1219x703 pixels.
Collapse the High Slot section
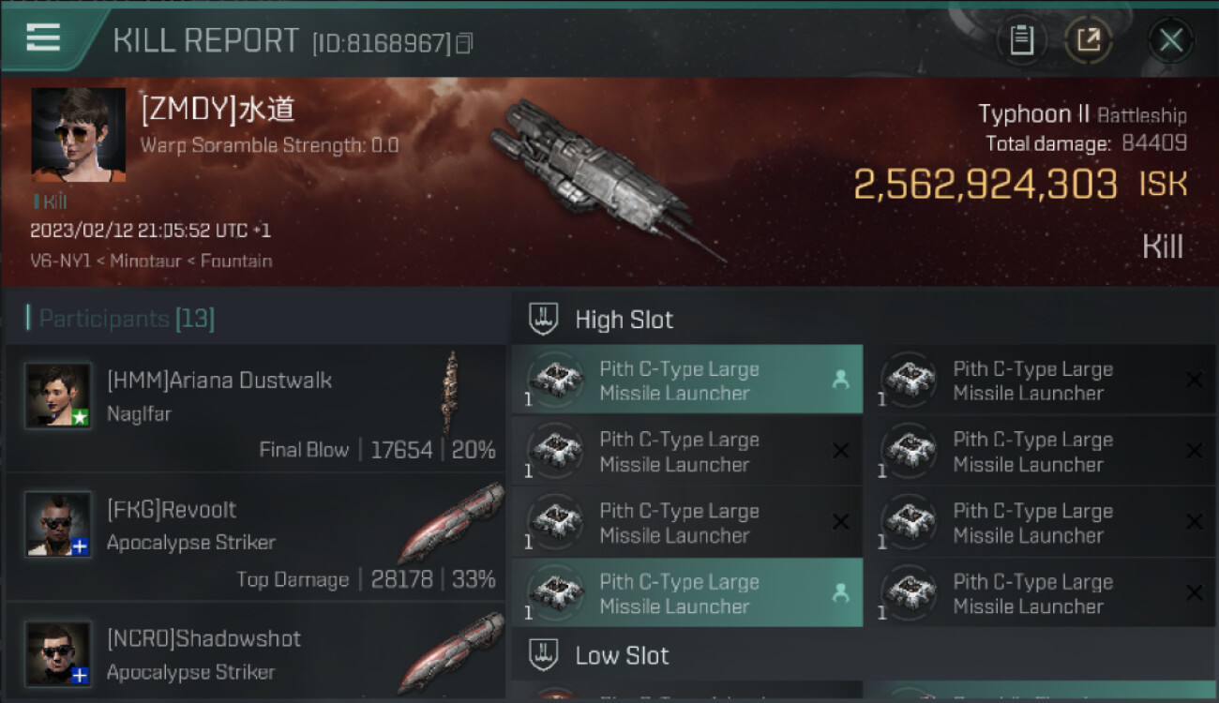[624, 320]
